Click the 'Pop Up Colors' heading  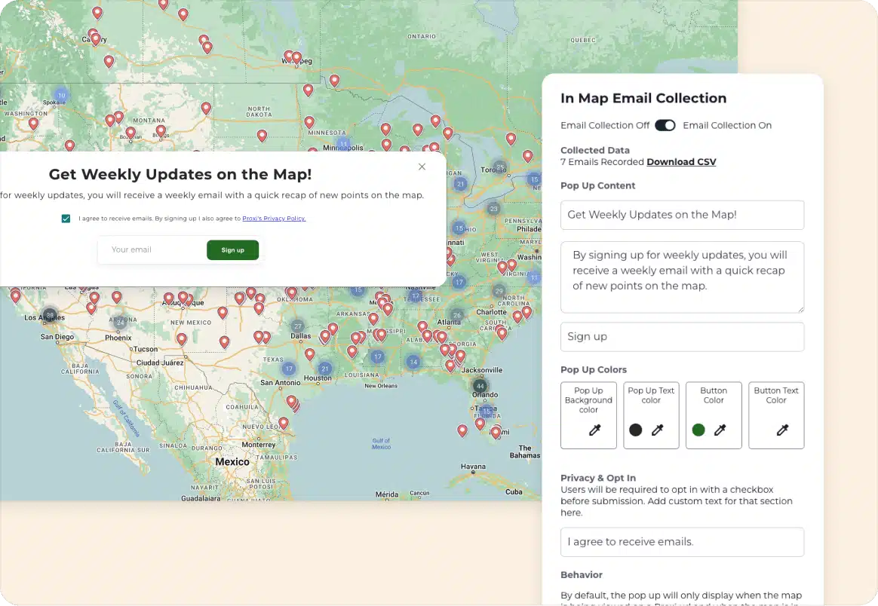click(594, 370)
